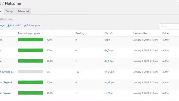The width and height of the screenshot is (179, 101).
Task: Open the Advanced tab
Action: tap(23, 11)
